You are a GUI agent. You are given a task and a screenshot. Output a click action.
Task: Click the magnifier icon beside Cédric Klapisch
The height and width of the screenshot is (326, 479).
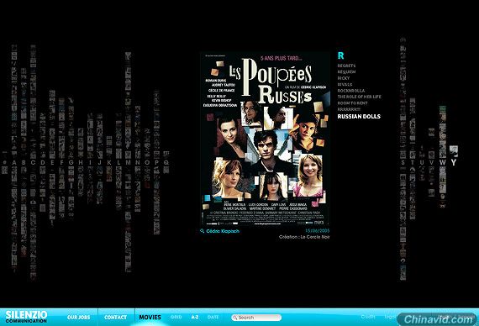coord(202,231)
